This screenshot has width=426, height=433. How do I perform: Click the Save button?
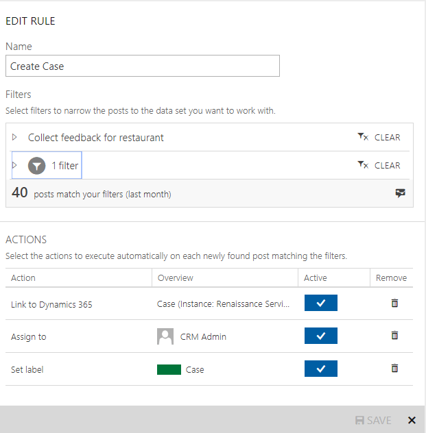click(x=373, y=420)
